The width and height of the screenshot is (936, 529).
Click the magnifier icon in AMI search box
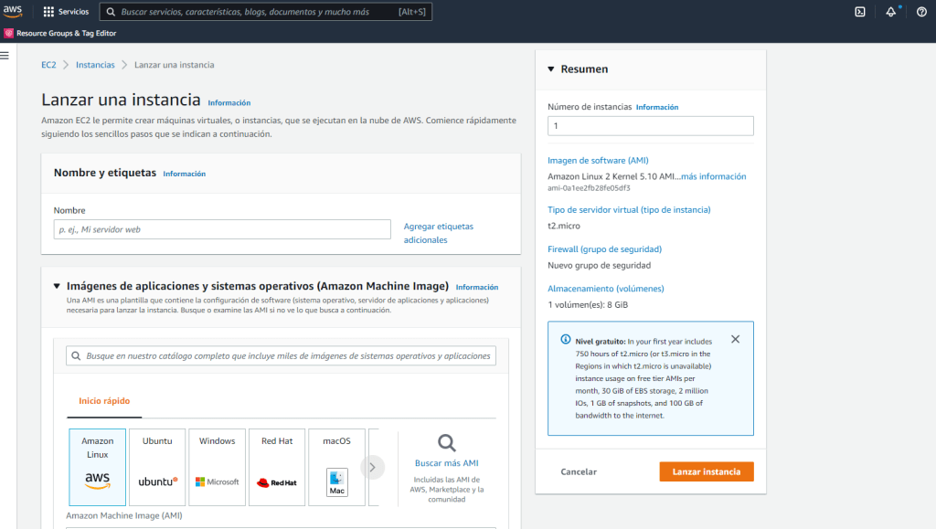[76, 355]
